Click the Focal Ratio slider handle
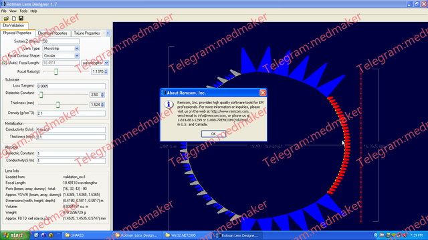Image resolution: width=428 pixels, height=240 pixels. (x=56, y=71)
